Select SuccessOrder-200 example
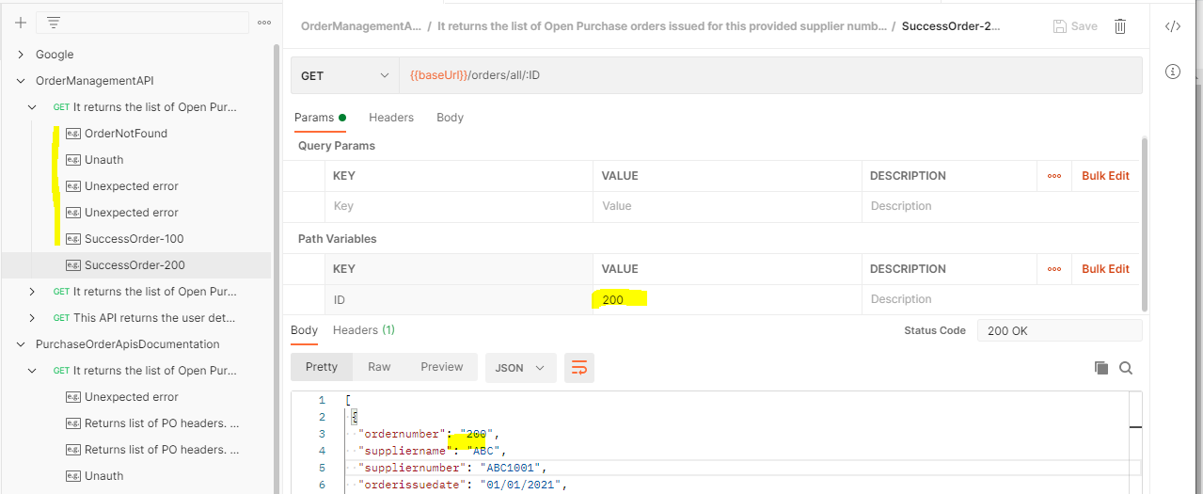 [x=135, y=265]
